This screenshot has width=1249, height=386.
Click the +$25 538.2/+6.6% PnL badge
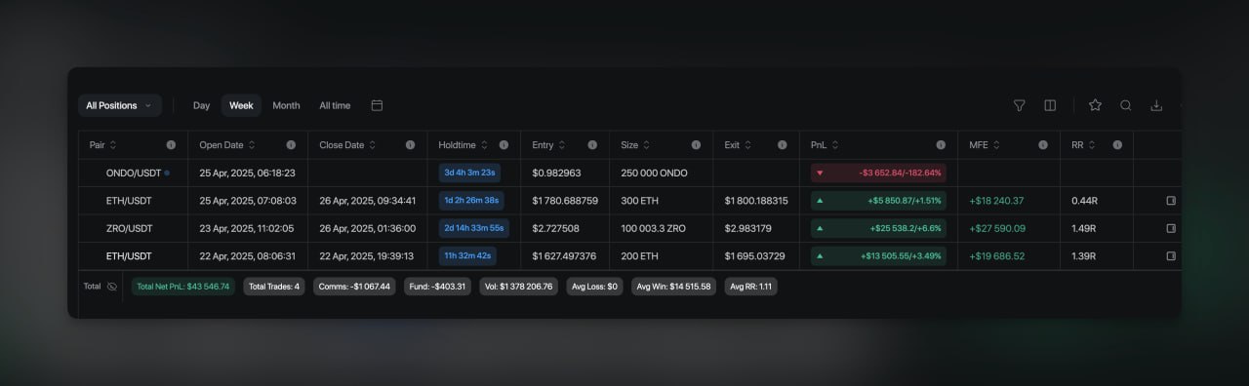click(x=878, y=228)
